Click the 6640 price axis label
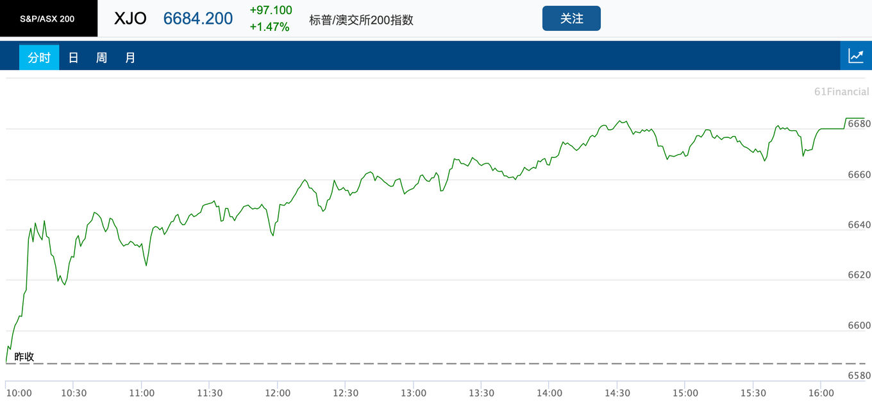 click(x=859, y=225)
